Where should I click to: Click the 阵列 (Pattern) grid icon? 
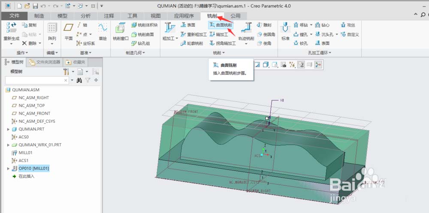tap(52, 28)
